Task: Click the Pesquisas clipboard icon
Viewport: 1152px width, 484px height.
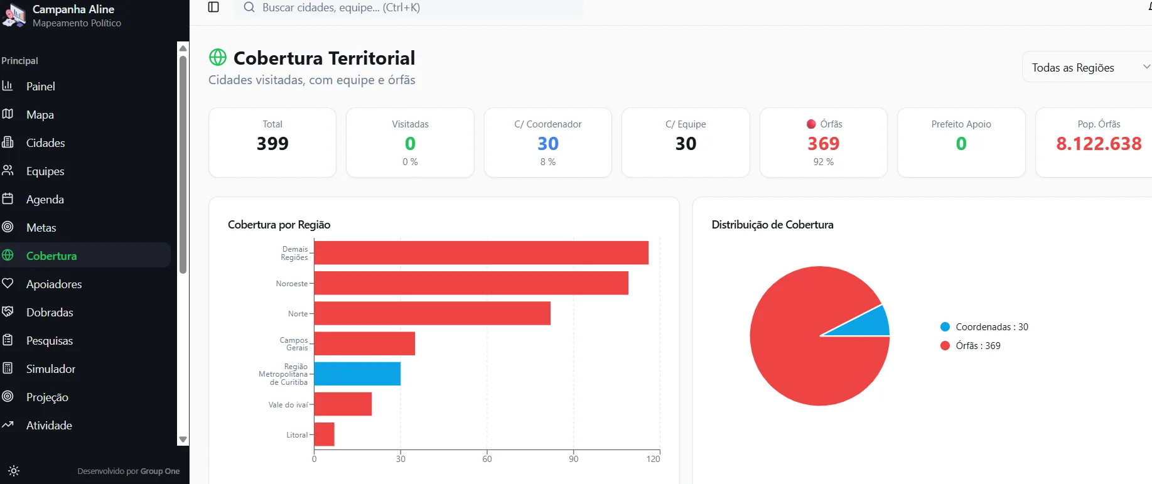Action: click(8, 340)
